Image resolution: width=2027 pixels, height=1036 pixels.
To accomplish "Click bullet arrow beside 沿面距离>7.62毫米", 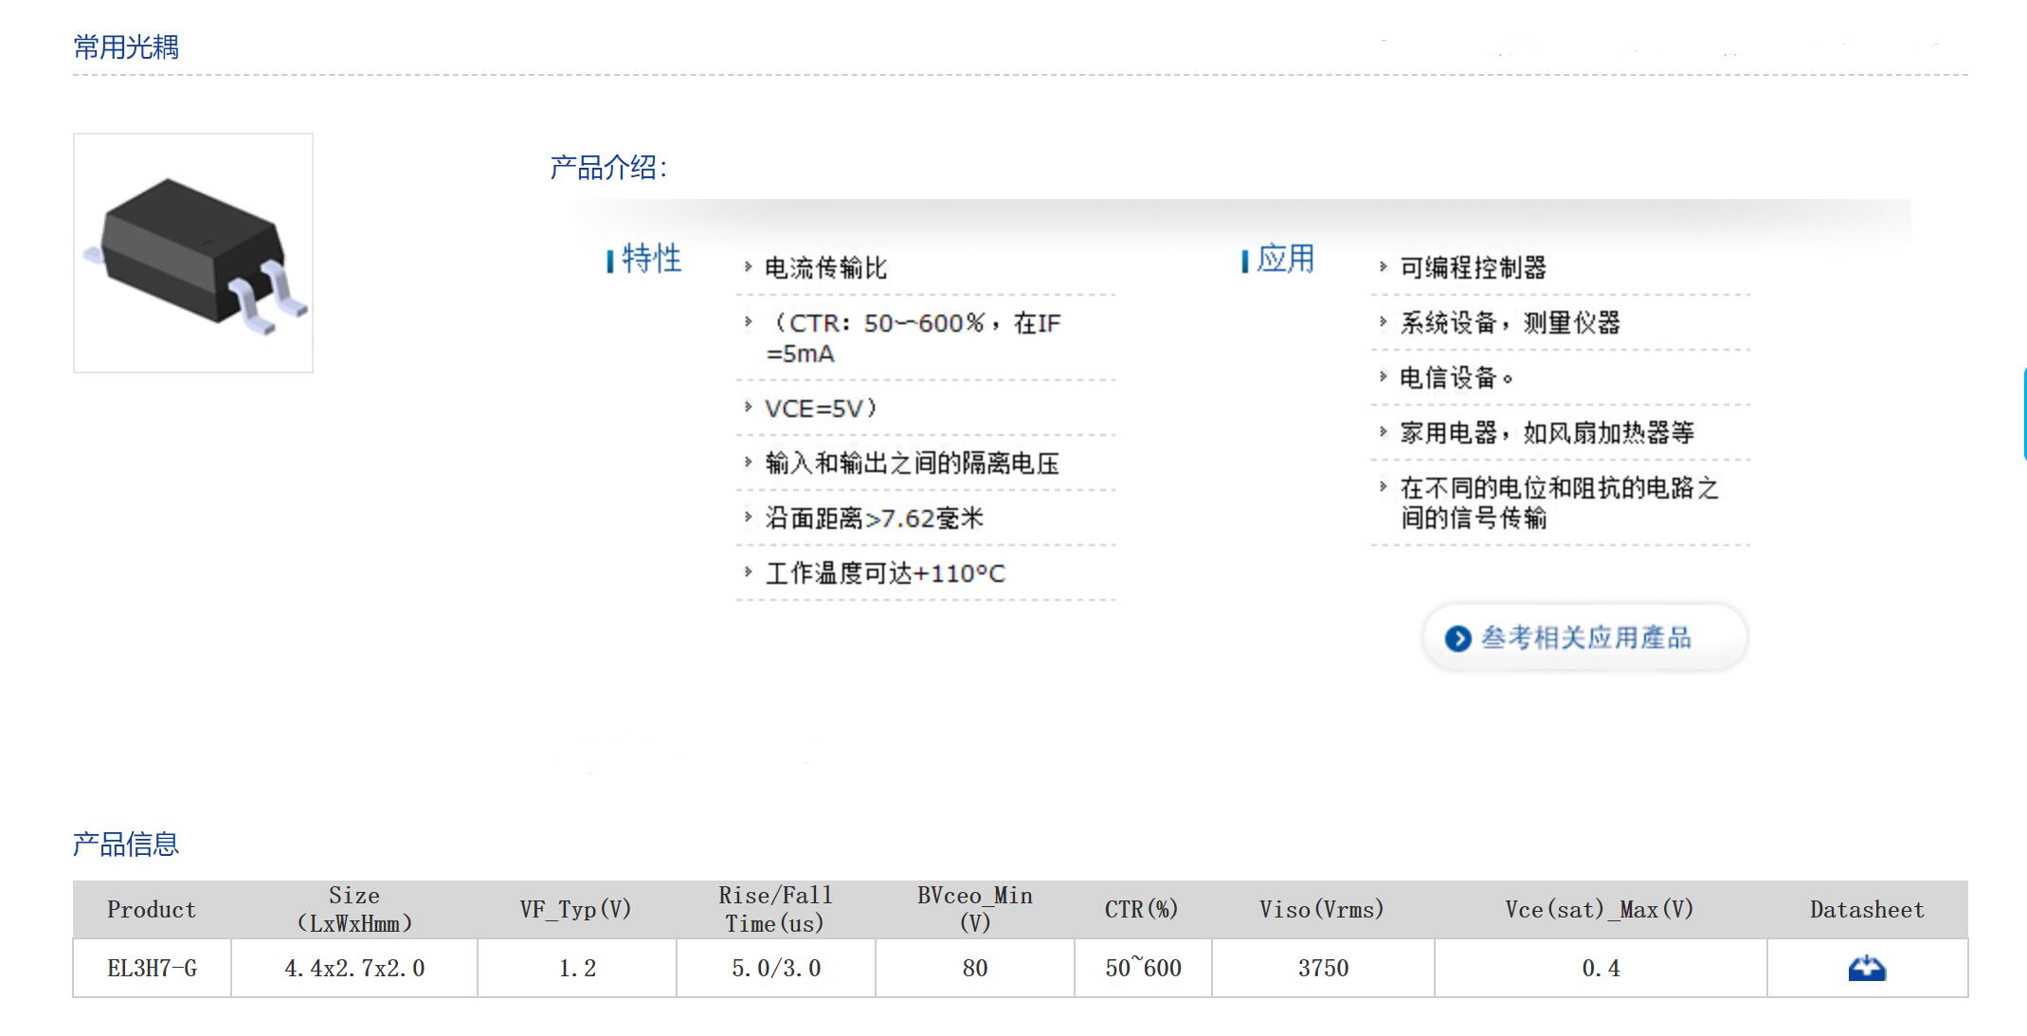I will 748,518.
